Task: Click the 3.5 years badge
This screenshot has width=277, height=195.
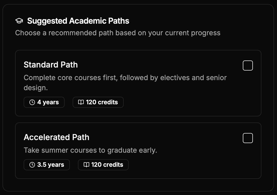Action: (47, 165)
